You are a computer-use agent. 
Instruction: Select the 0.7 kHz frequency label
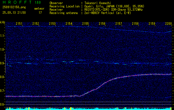point(2,91)
